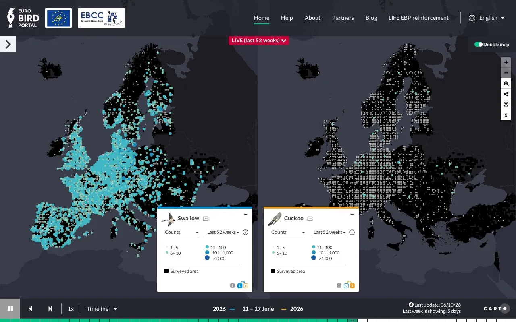The width and height of the screenshot is (516, 322).
Task: Click the share map icon
Action: coord(506,94)
